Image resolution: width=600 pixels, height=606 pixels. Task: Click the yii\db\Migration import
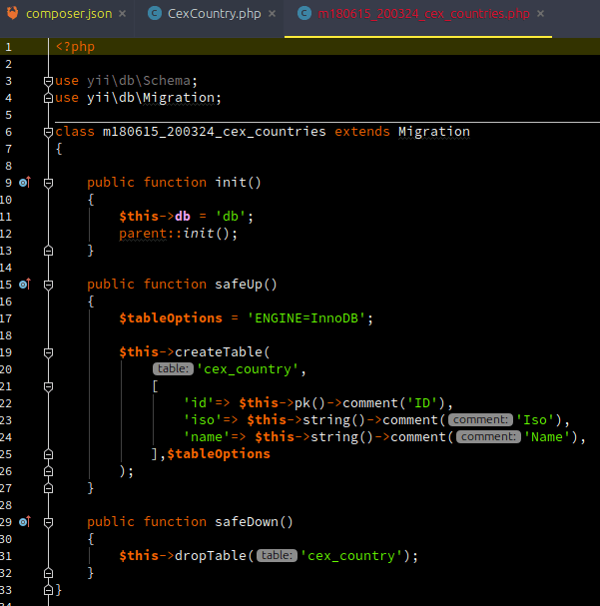pos(151,98)
